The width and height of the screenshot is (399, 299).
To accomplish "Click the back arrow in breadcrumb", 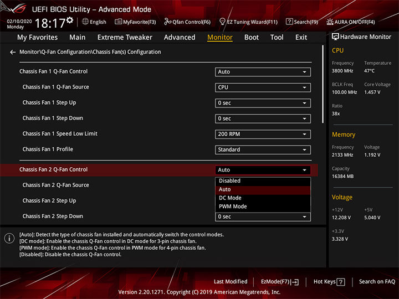I will click(x=13, y=52).
